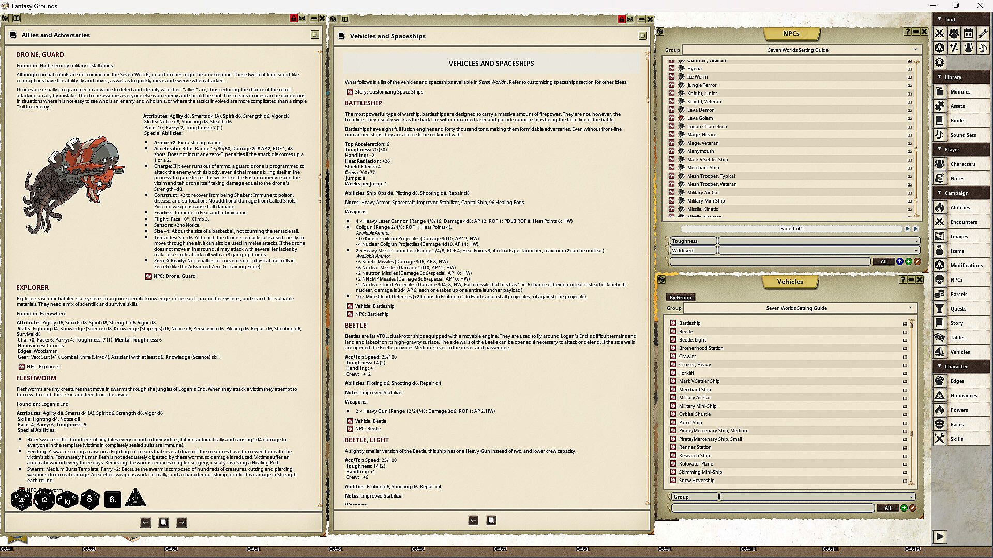The height and width of the screenshot is (558, 993).
Task: Expand NPCs Group dropdown
Action: click(x=915, y=50)
